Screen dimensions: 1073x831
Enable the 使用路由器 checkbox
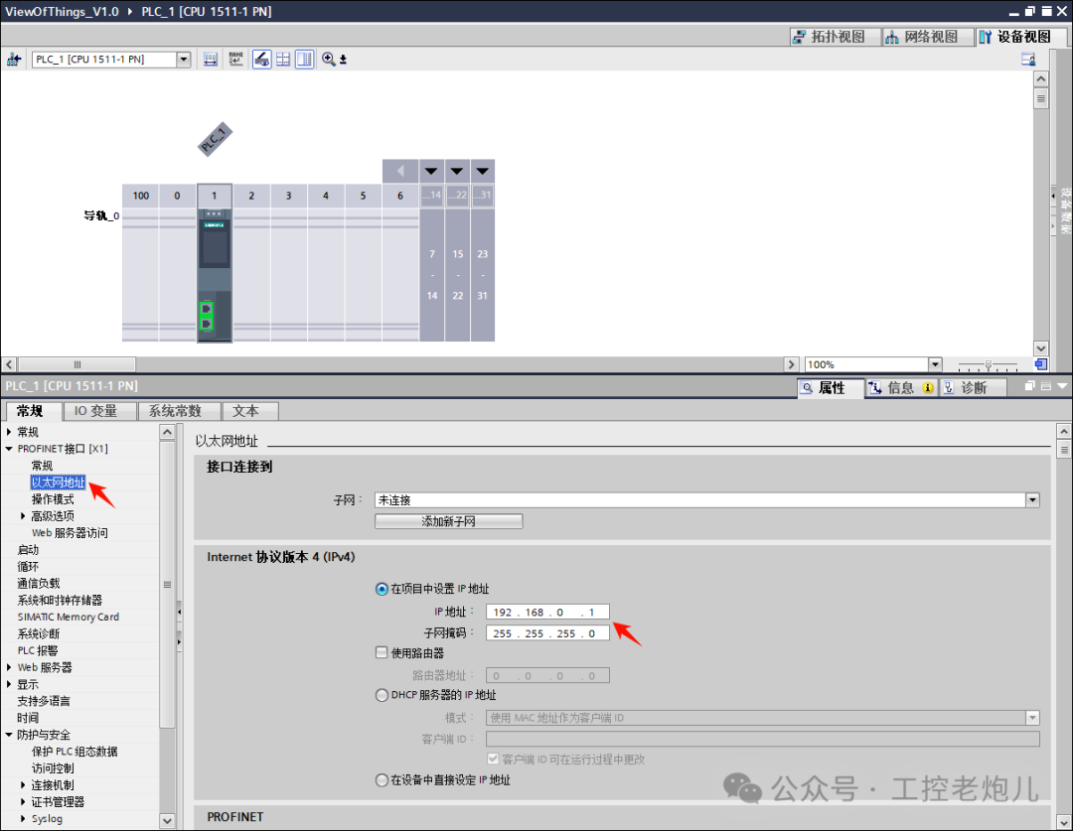(x=382, y=652)
